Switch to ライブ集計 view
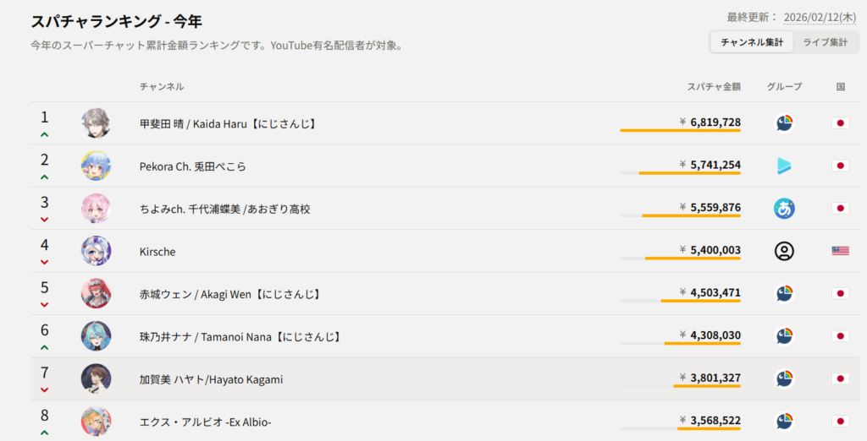 click(826, 42)
